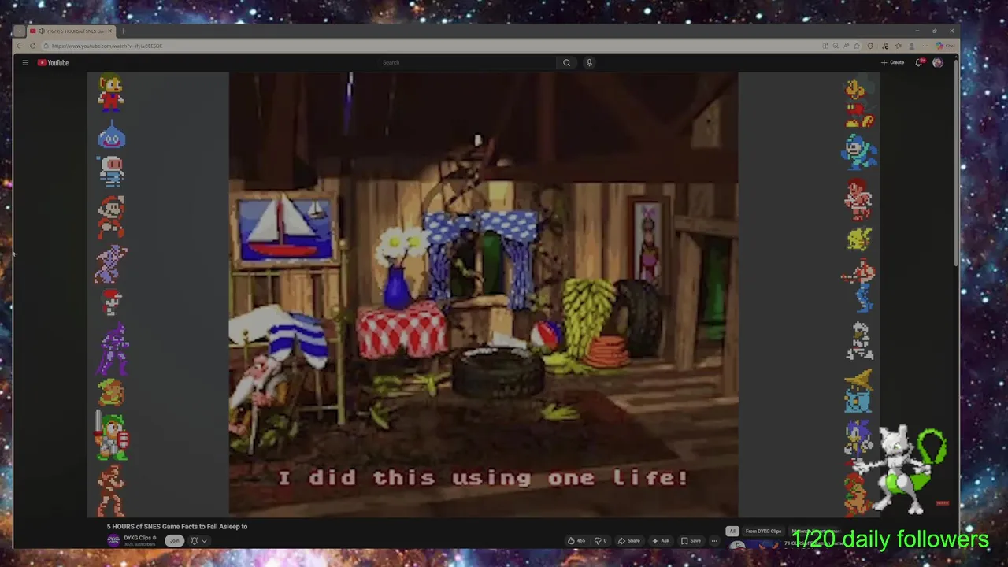Open the YouTube account avatar menu
This screenshot has height=567, width=1008.
point(938,62)
